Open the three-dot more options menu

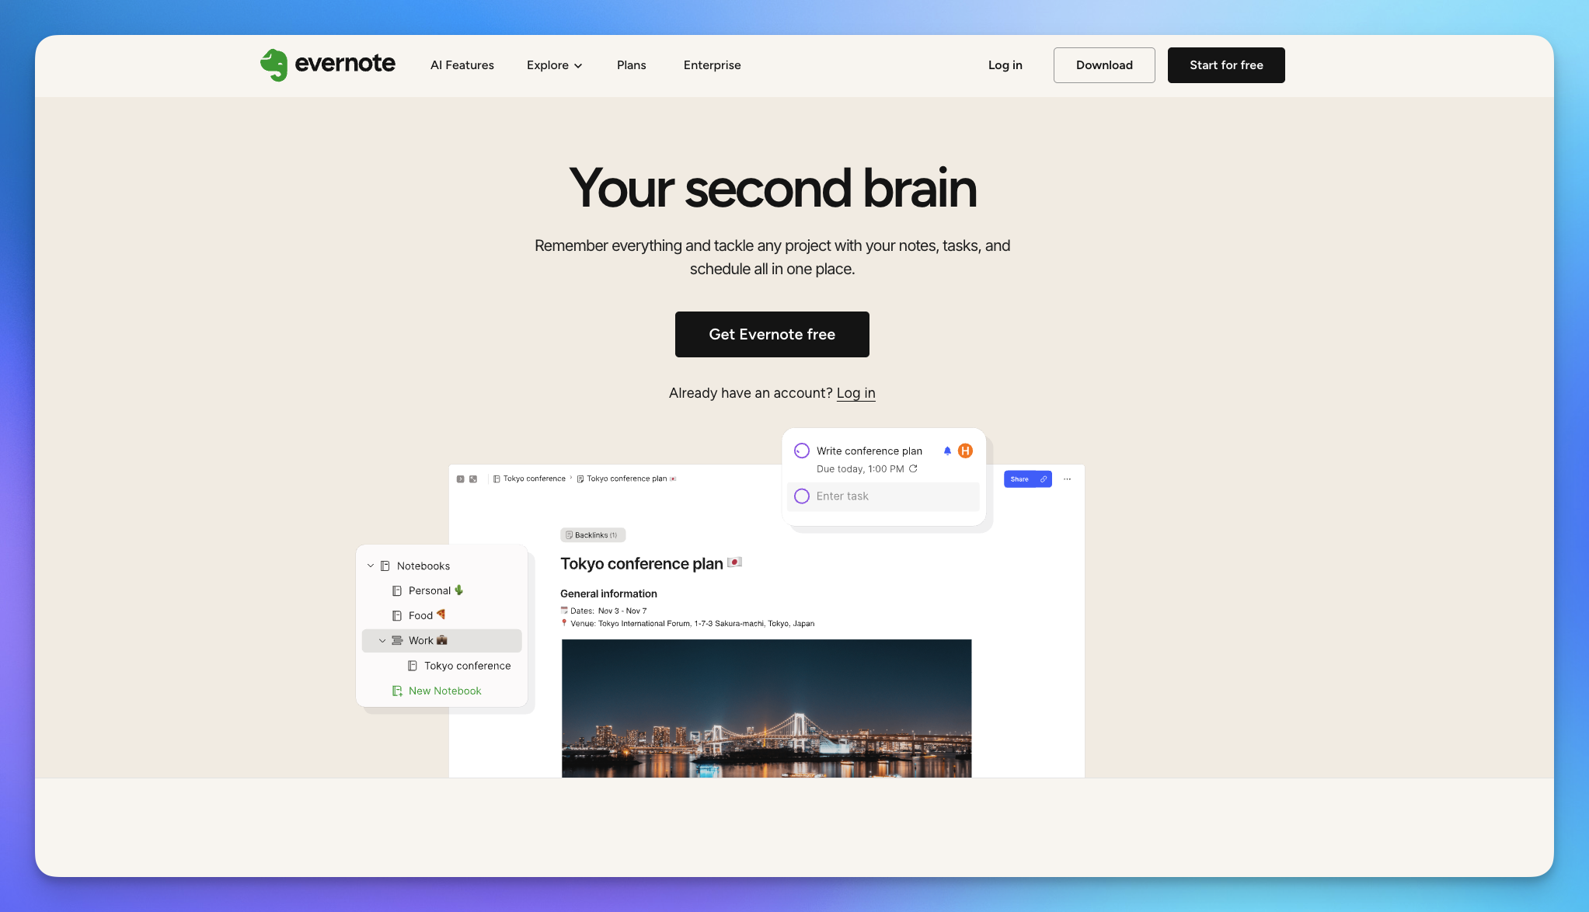click(1067, 479)
